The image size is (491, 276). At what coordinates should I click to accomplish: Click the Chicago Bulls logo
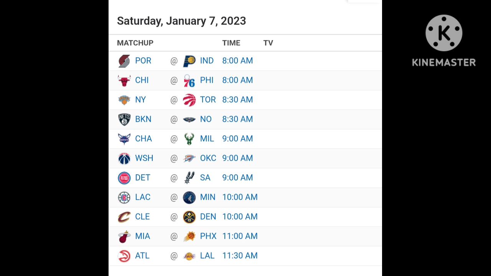click(x=124, y=80)
